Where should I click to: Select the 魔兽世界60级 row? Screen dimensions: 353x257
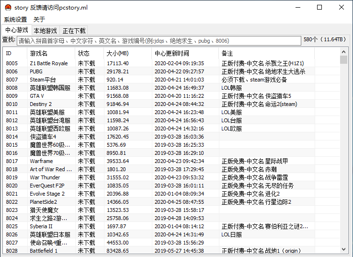[171, 145]
